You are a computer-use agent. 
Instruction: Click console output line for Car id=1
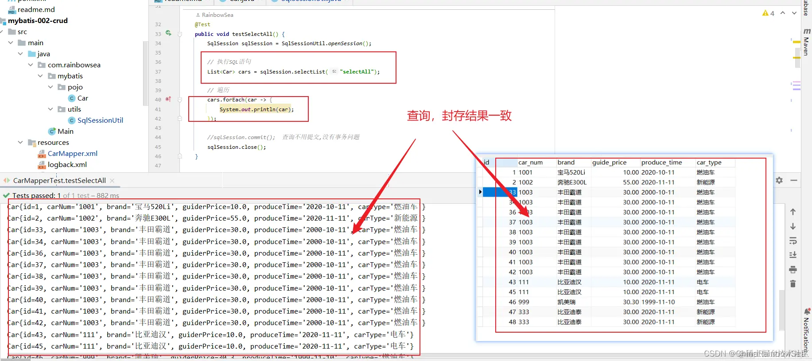point(216,207)
